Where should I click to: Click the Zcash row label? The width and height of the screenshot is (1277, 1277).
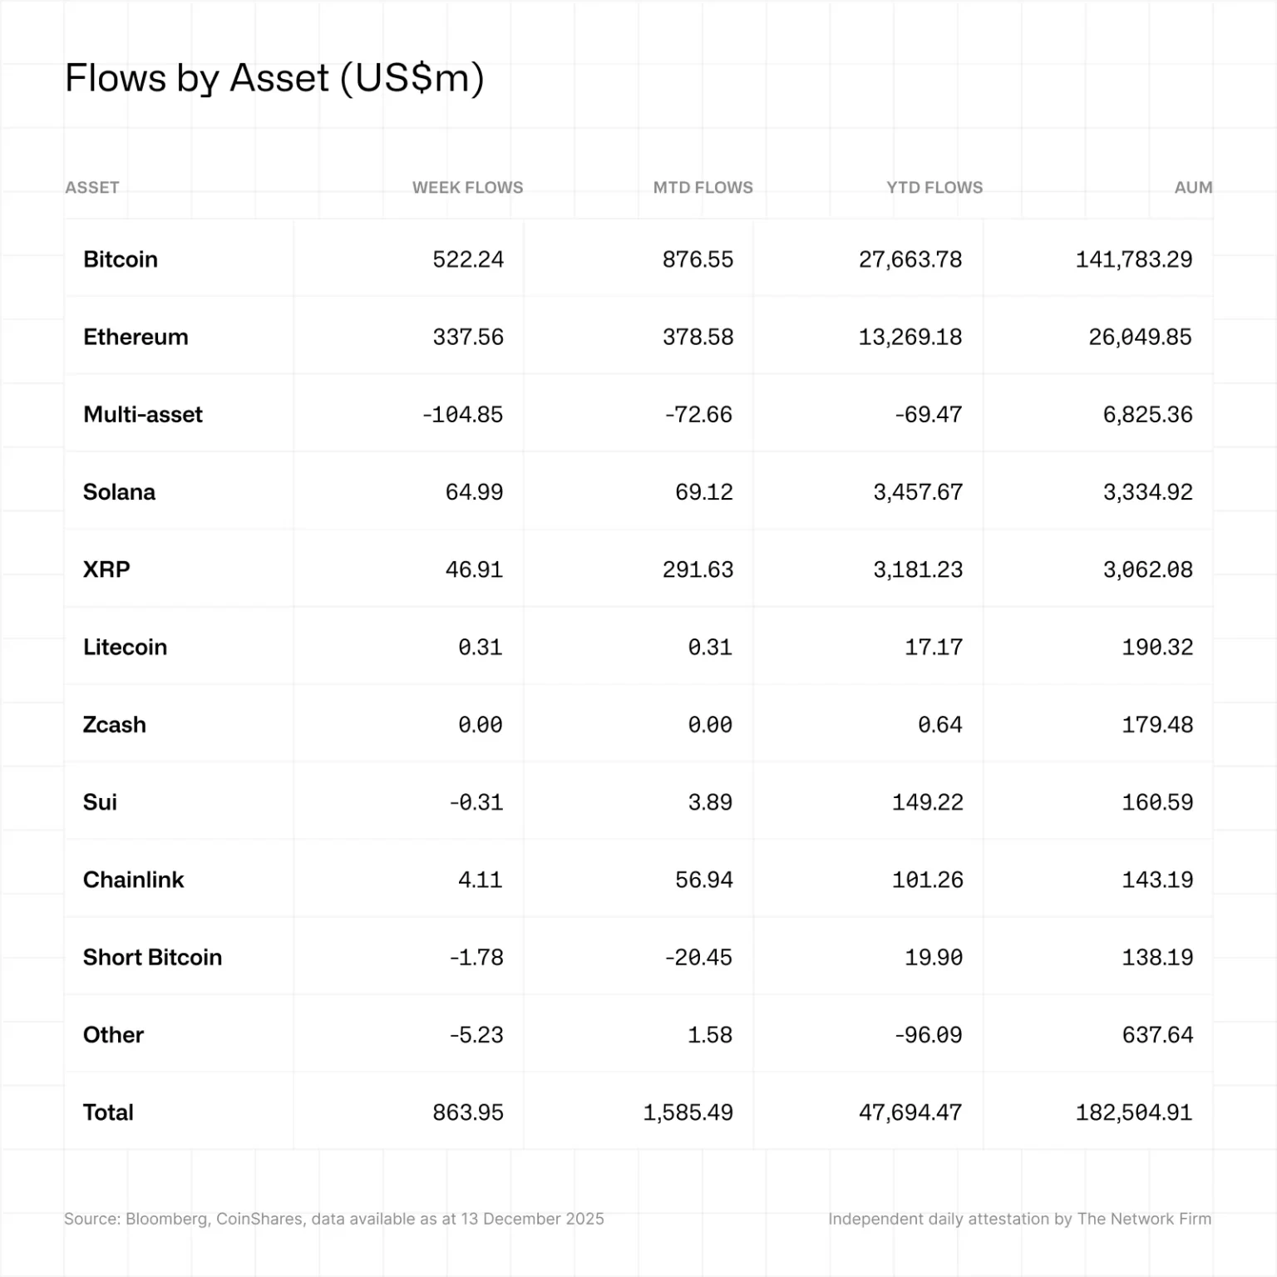pyautogui.click(x=115, y=725)
